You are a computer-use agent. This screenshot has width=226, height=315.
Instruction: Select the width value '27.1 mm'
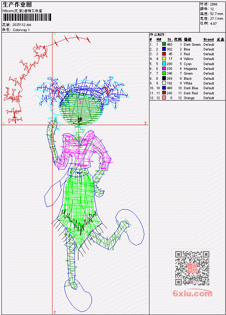pyautogui.click(x=217, y=19)
